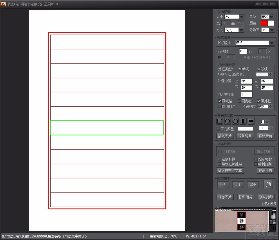279x240 pixels.
Task: Click the bottom margin 下 field
Action: pyautogui.click(x=246, y=88)
